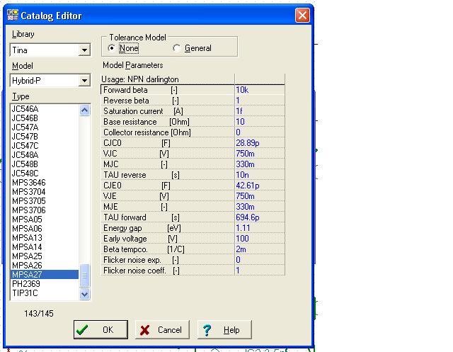Edit the TAU forward value 694.6p

coord(260,217)
